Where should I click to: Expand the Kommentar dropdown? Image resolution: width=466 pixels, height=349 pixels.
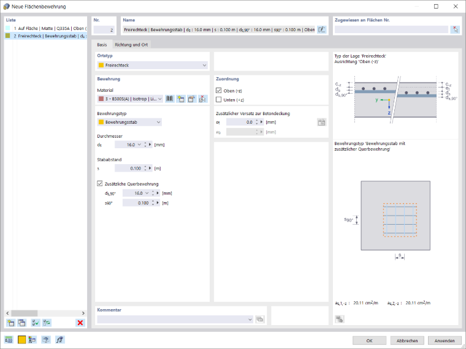coord(250,320)
